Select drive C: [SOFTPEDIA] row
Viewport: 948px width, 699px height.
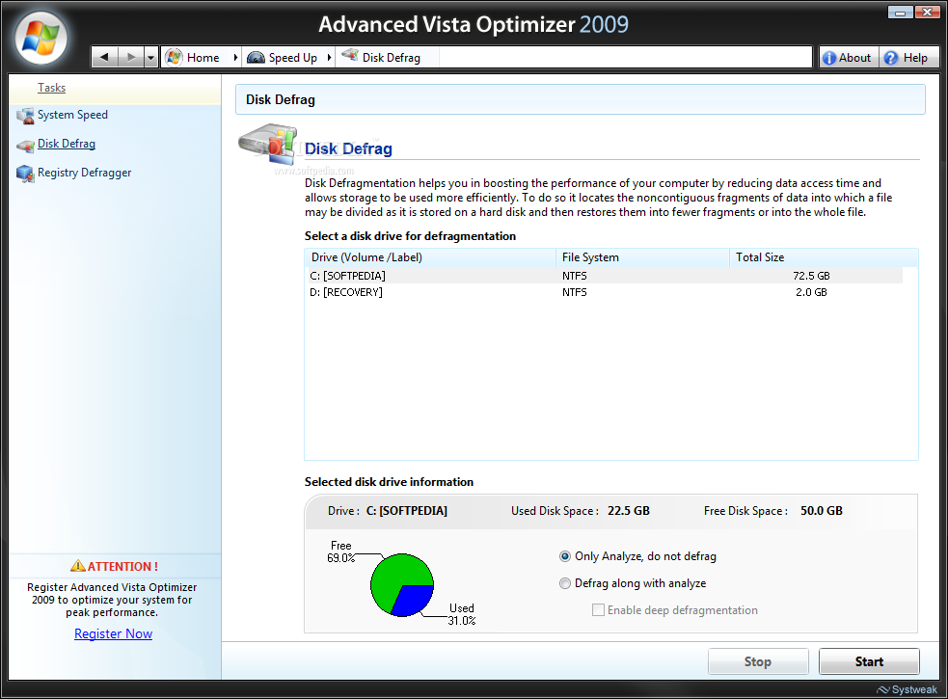coord(604,276)
